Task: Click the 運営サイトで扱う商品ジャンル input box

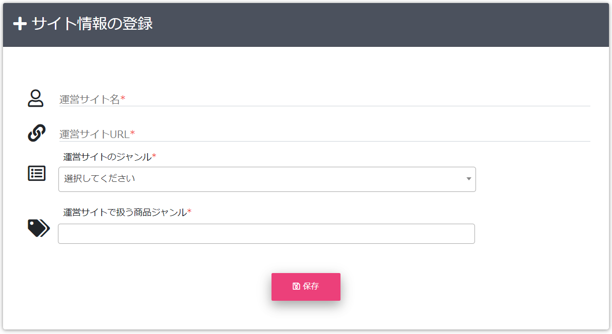Action: click(266, 234)
